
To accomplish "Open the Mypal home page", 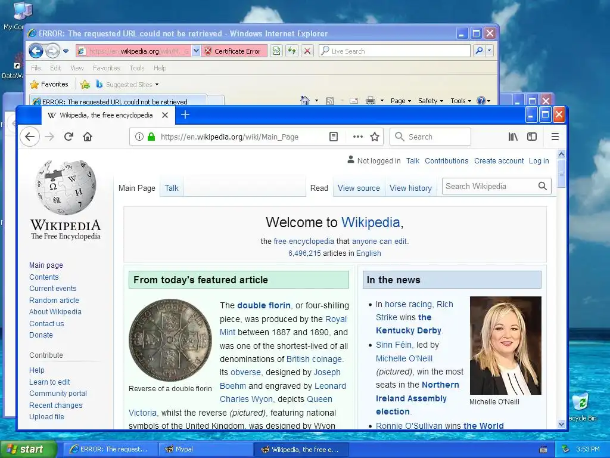I will (88, 137).
